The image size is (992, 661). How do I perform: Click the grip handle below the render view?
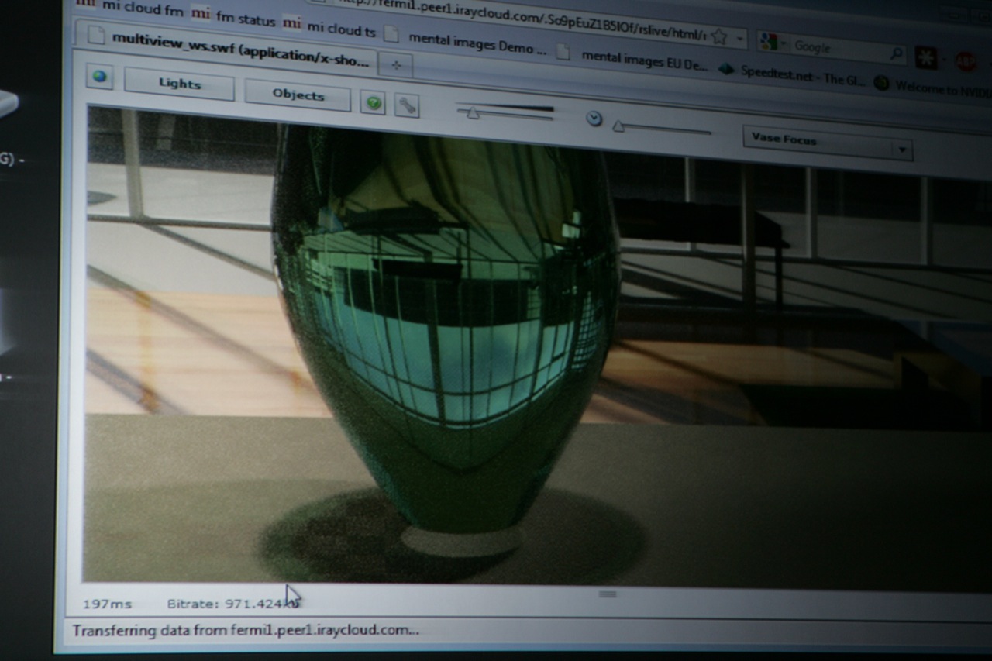tap(608, 594)
